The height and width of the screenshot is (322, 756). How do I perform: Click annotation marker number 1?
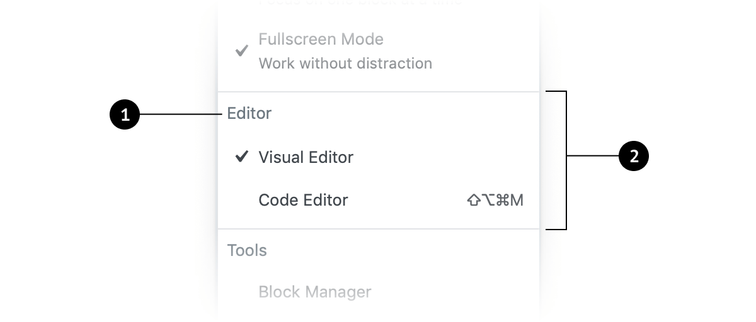tap(125, 115)
